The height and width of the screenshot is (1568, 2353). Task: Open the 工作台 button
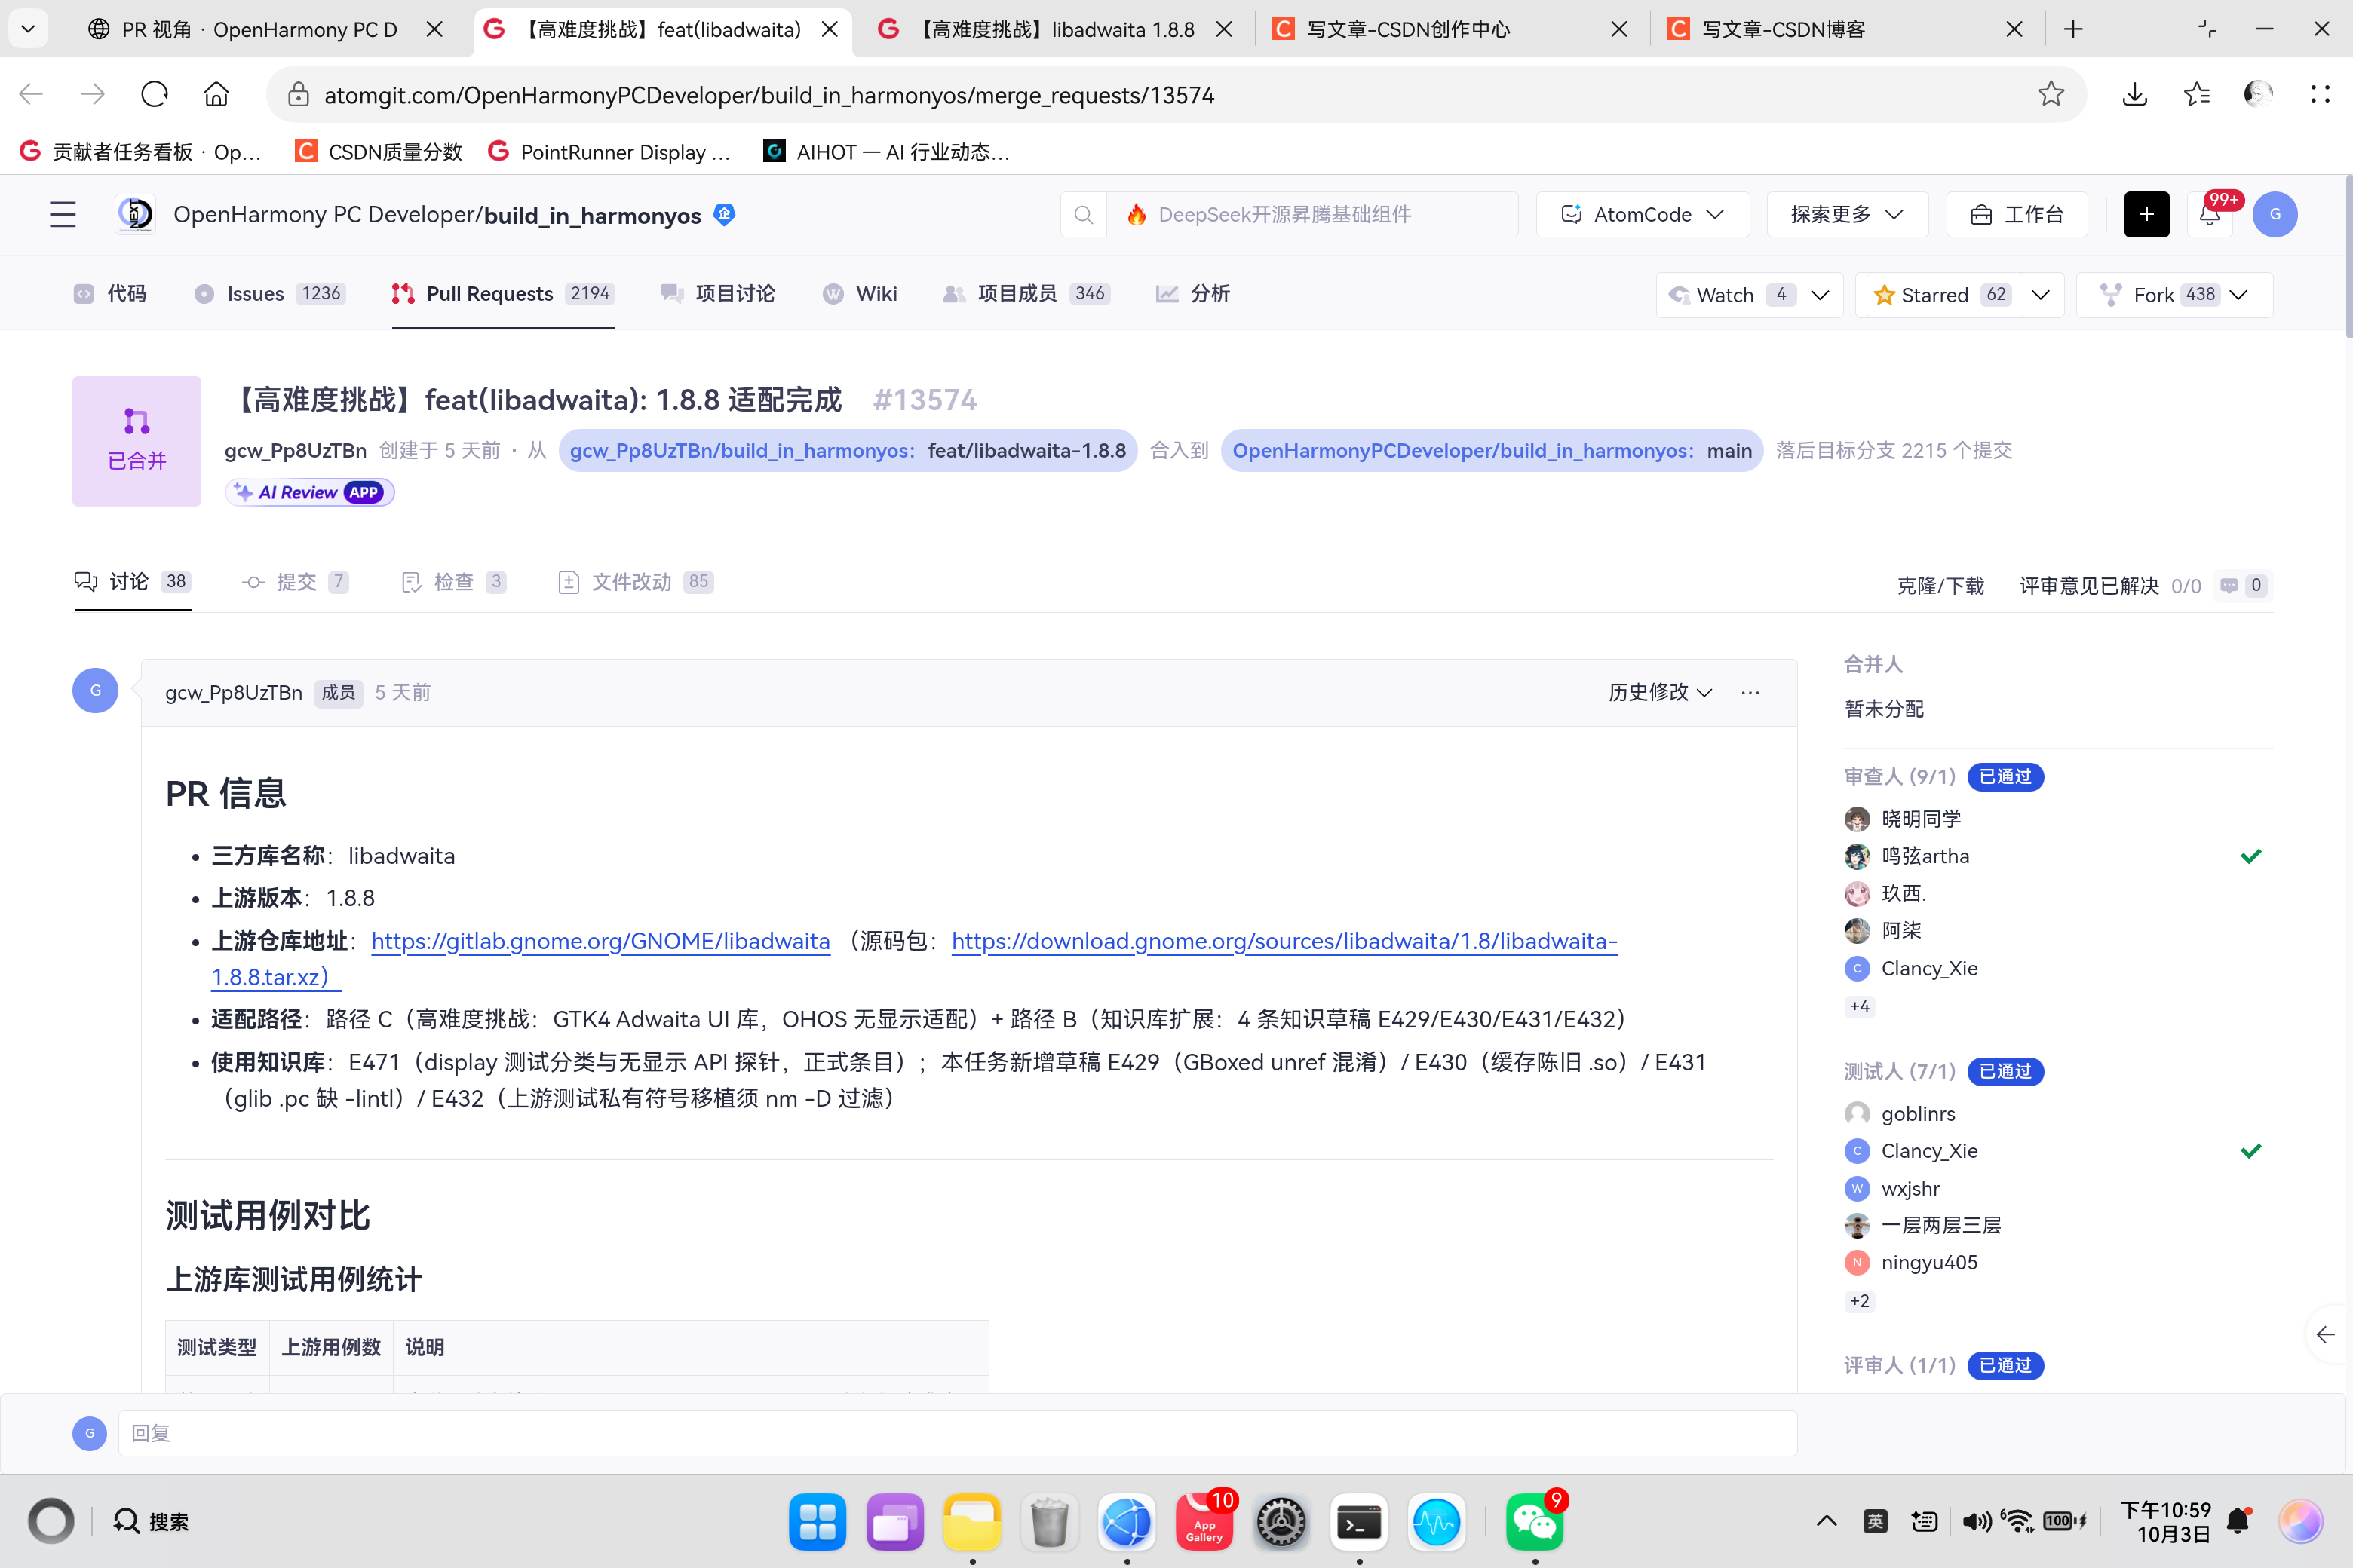tap(2017, 215)
